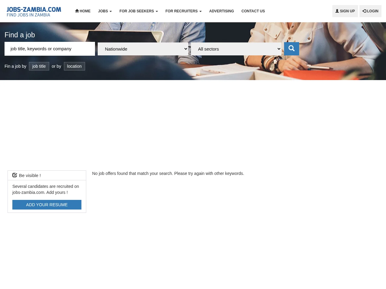Go to the Home page
386x289 pixels.
83,11
